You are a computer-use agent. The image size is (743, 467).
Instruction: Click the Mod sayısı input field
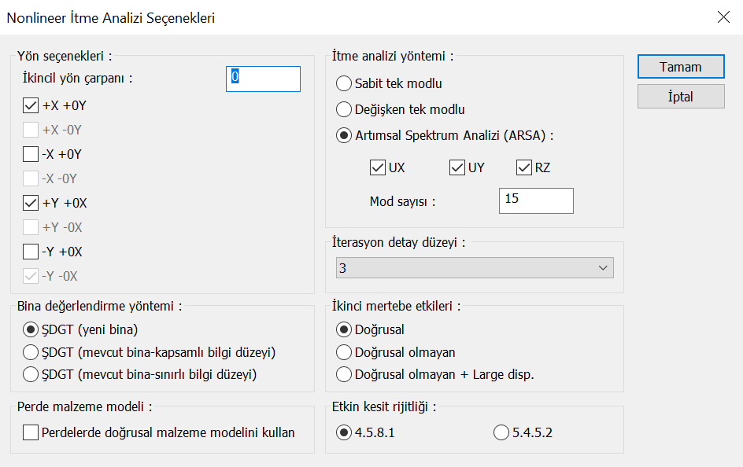(536, 200)
